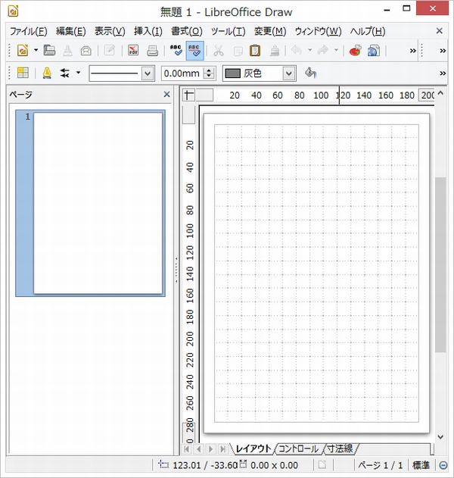Open the 変更(M) menu
Viewport: 454px width, 478px height.
tap(270, 31)
